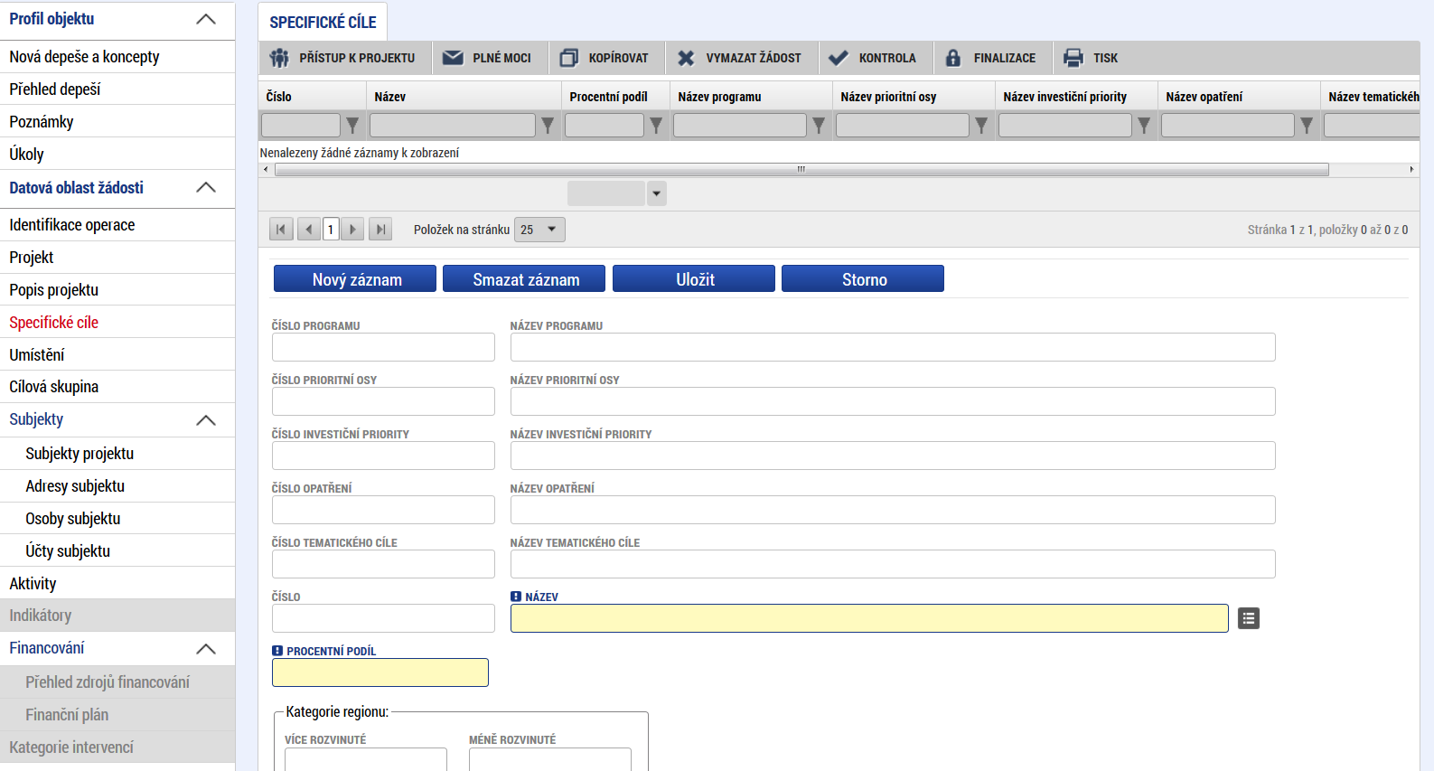Image resolution: width=1434 pixels, height=771 pixels.
Task: Focus the Číslo programu field
Action: pyautogui.click(x=383, y=347)
